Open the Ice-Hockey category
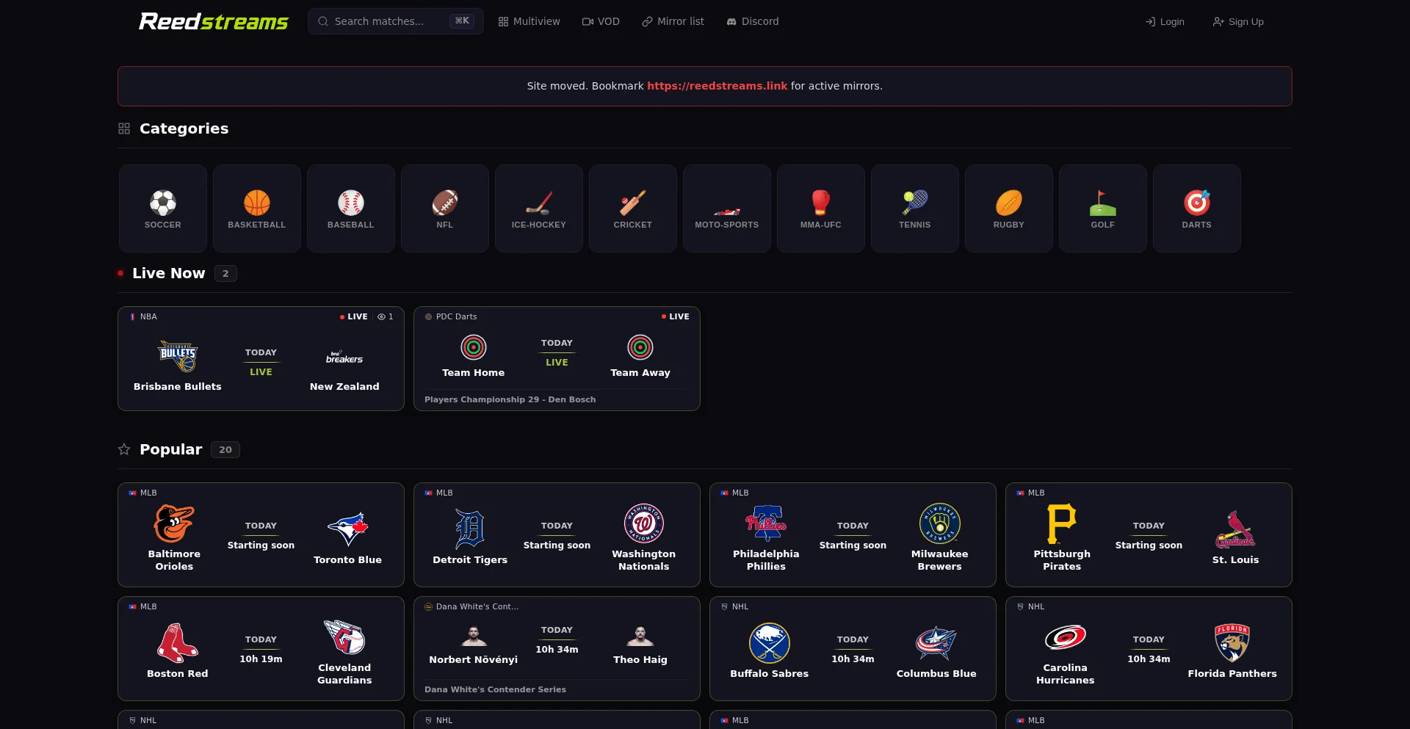Image resolution: width=1410 pixels, height=729 pixels. (539, 208)
